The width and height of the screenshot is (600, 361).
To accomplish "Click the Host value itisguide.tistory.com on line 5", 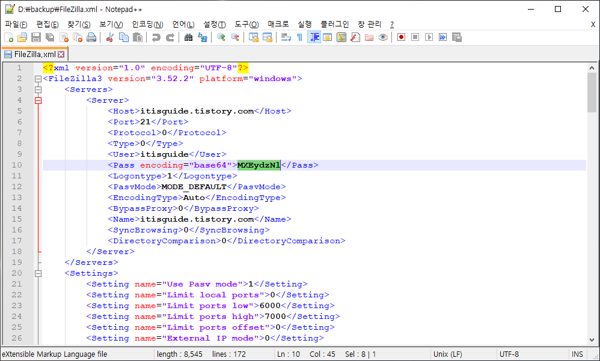I will click(x=197, y=111).
